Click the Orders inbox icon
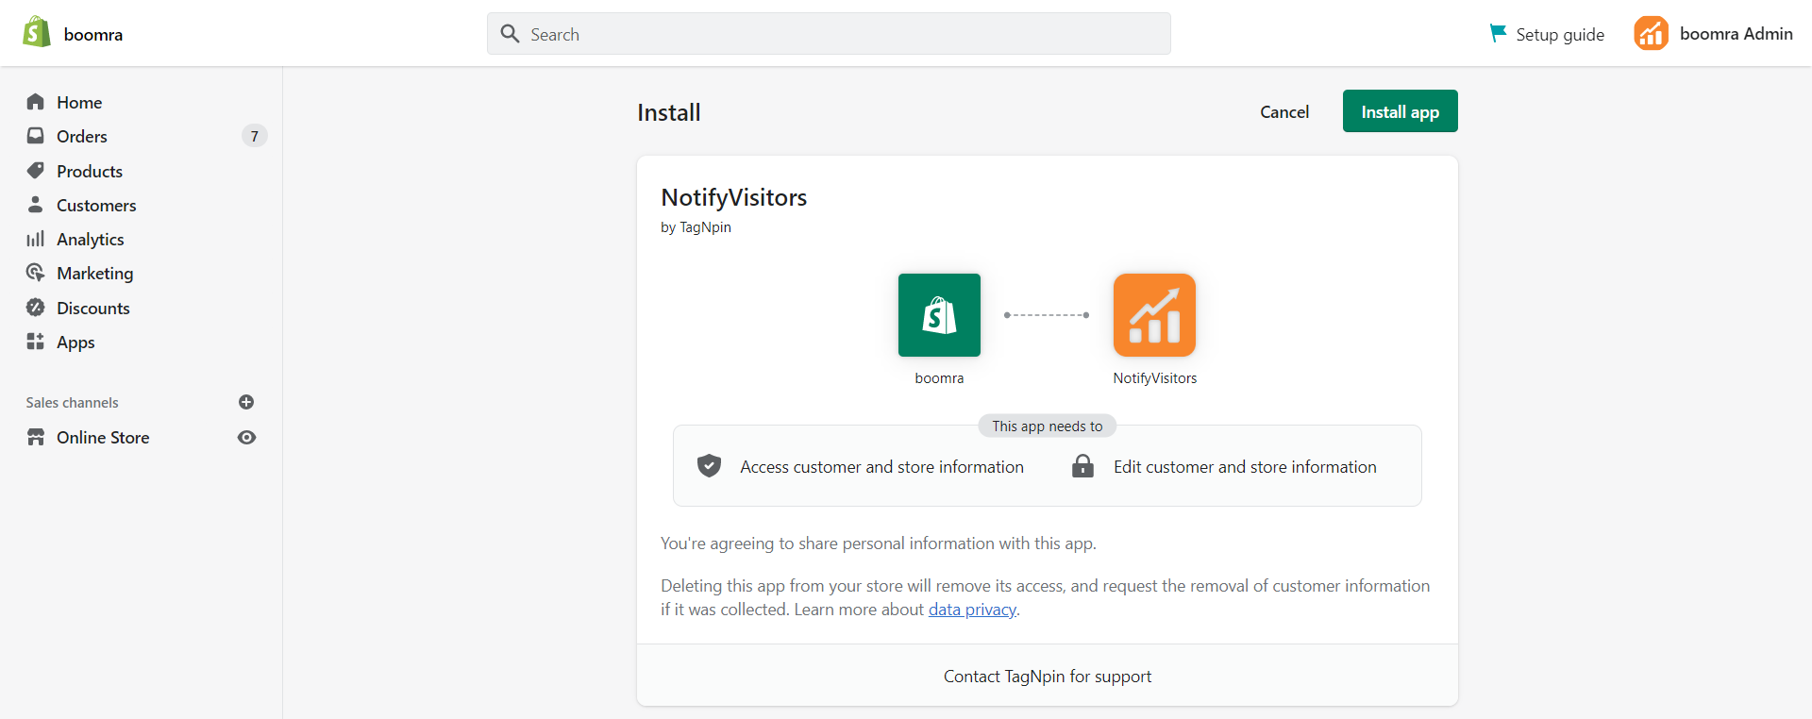Viewport: 1812px width, 719px height. coord(36,136)
